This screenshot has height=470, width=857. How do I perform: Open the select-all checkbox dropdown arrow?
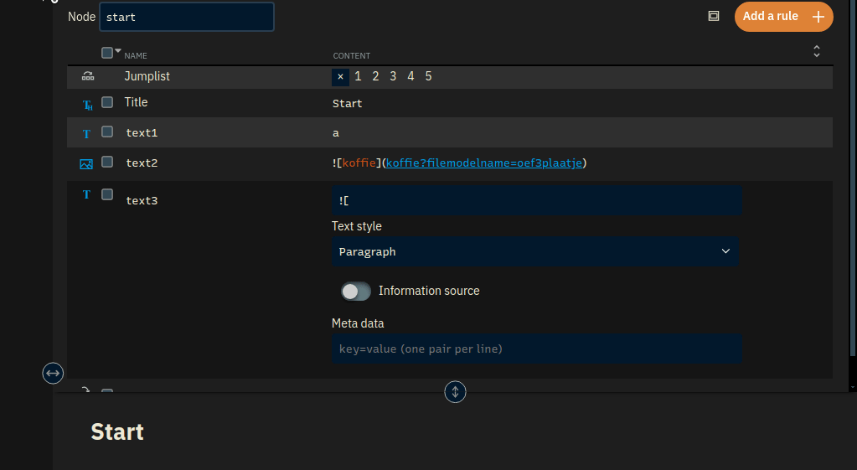(x=118, y=50)
